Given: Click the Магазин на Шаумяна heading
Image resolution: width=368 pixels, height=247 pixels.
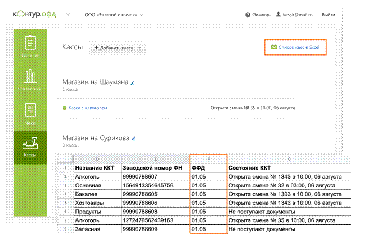Looking at the screenshot, I should [x=95, y=82].
